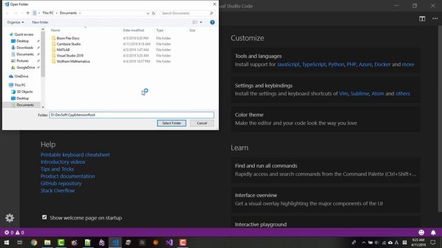Viewport: 442px width, 248px height.
Task: Click the refresh button in the address bar
Action: [x=153, y=13]
